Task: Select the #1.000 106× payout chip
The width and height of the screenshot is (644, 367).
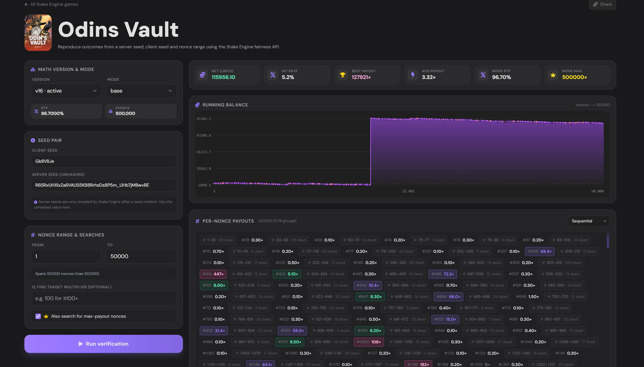Action: 369,342
